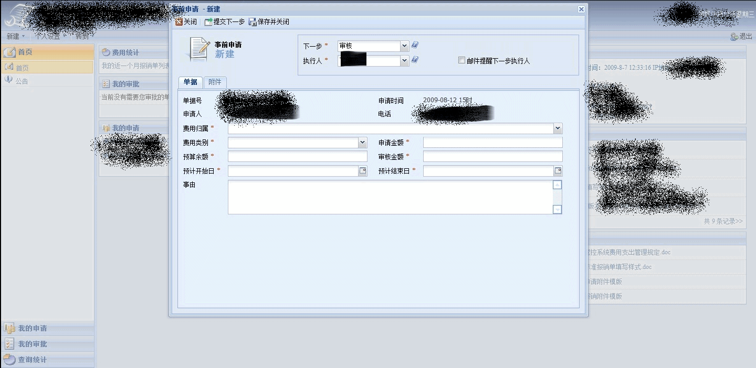Open the 执行人 dropdown arrow
This screenshot has width=756, height=368.
click(x=404, y=61)
